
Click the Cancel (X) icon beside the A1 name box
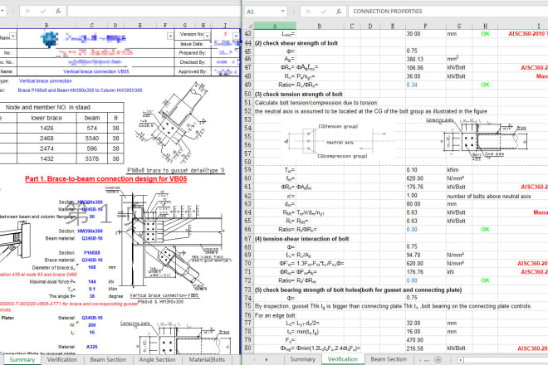308,12
